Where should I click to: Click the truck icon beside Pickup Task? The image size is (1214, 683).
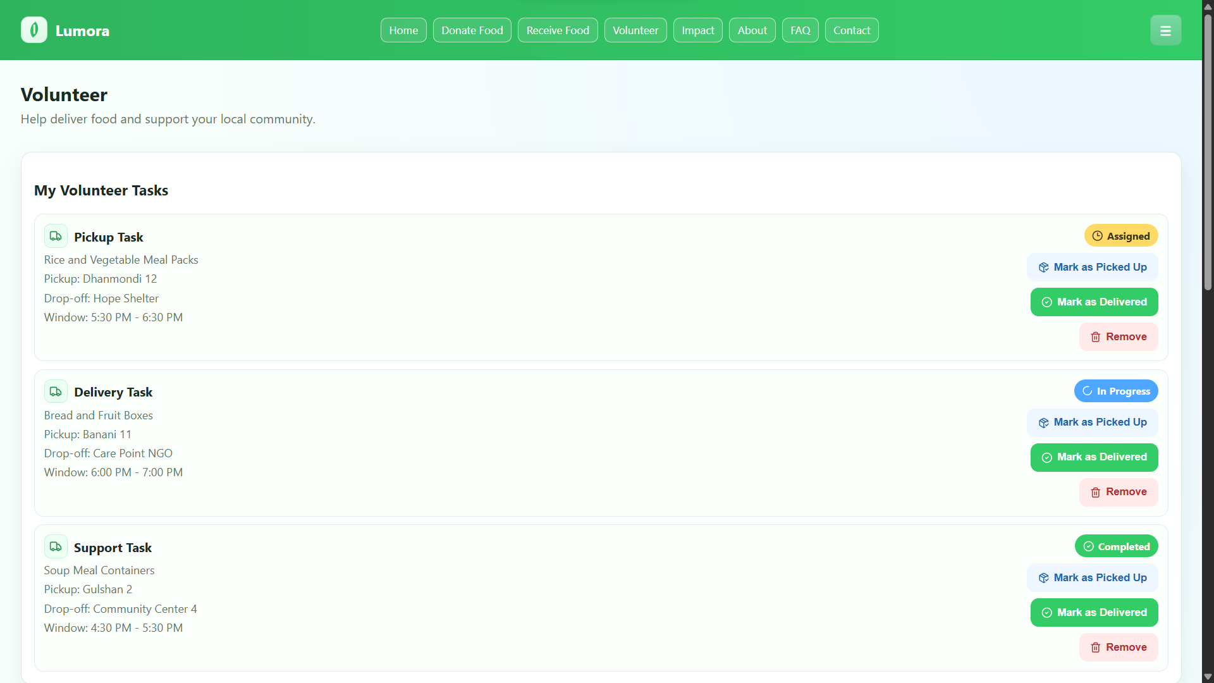coord(56,236)
